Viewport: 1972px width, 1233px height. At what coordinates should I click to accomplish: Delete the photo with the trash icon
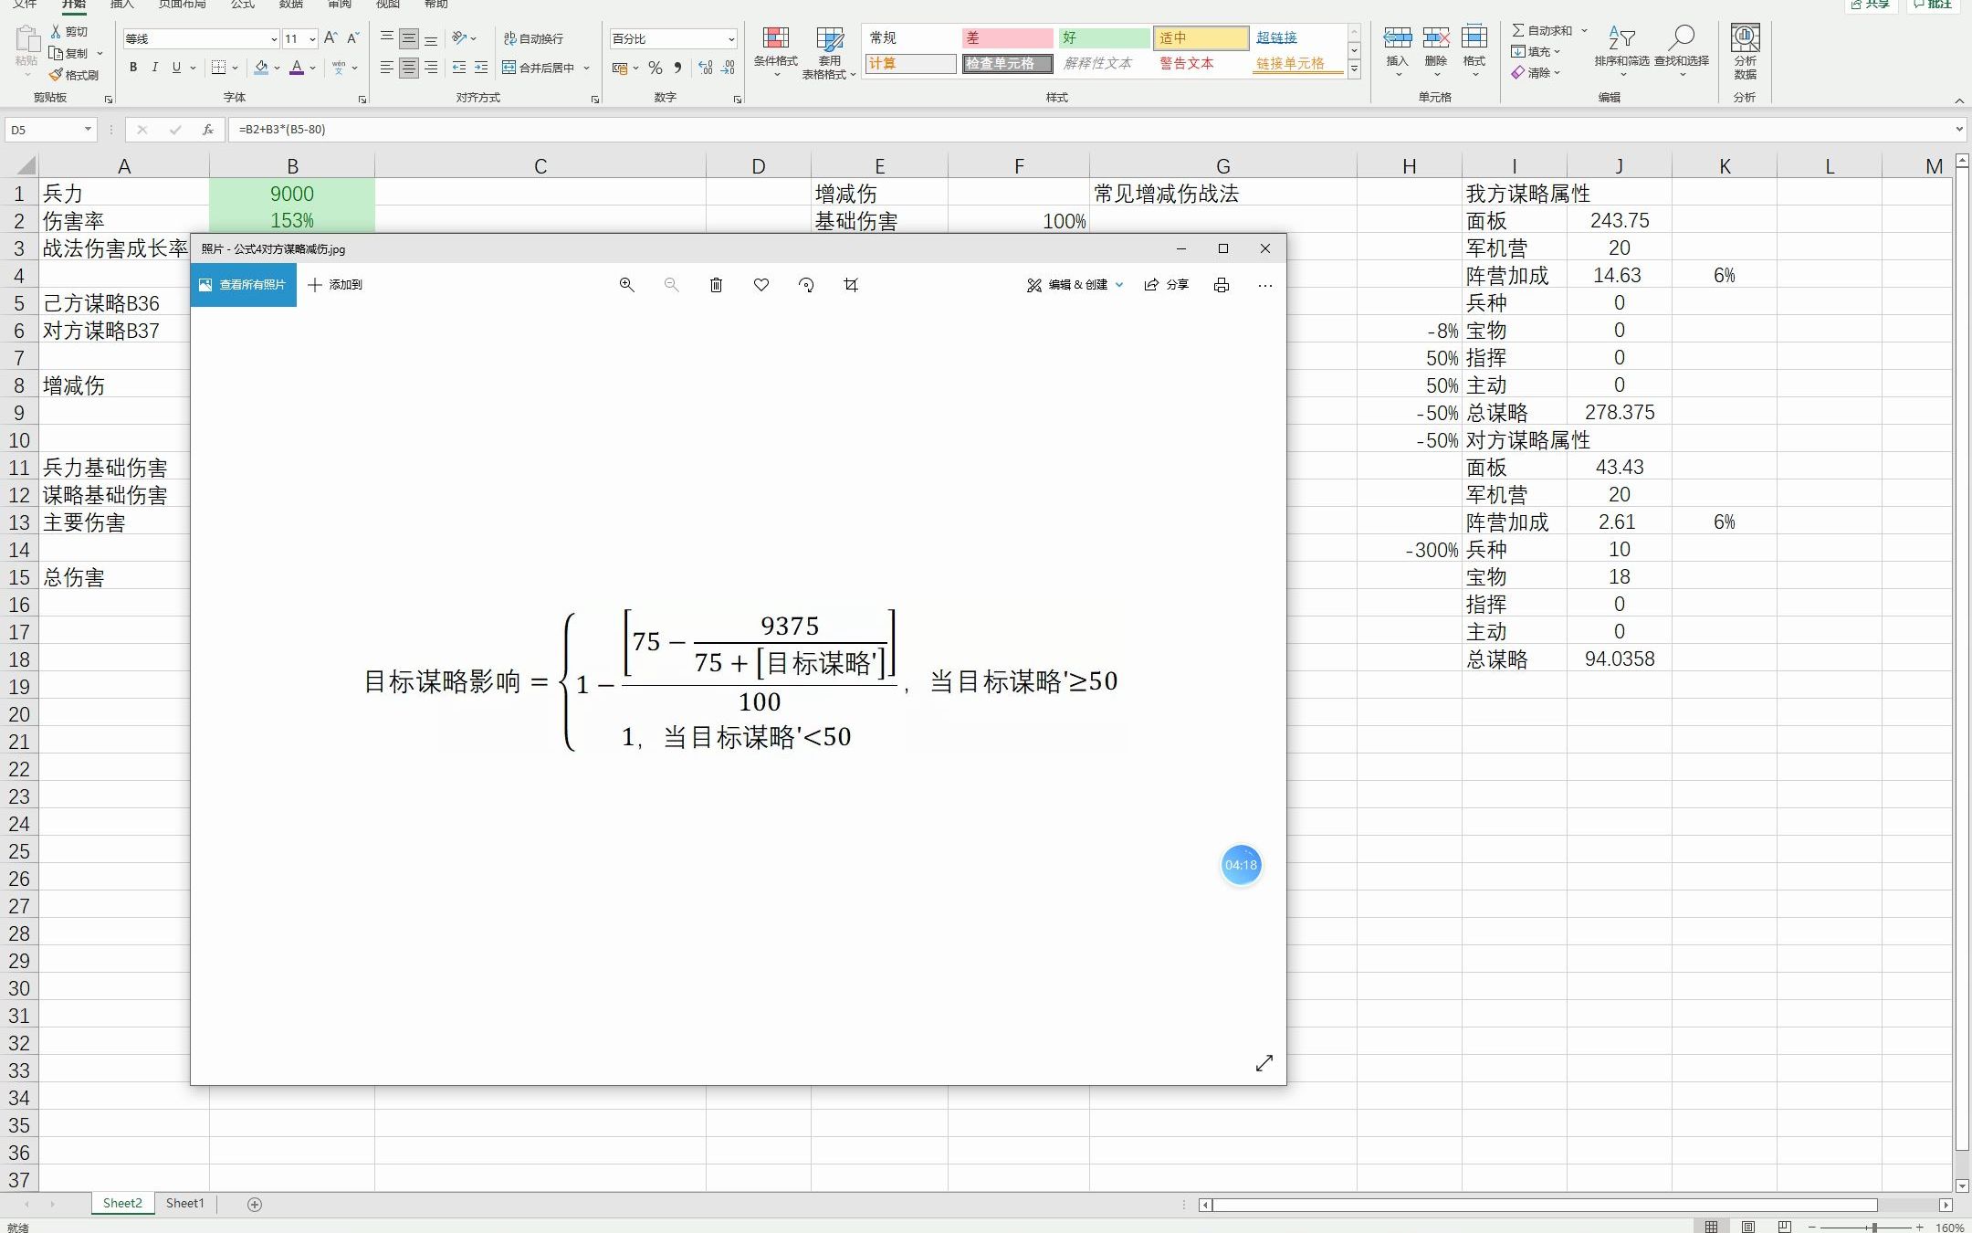pyautogui.click(x=715, y=284)
